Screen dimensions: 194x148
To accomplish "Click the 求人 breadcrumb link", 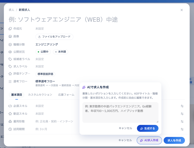I will click(x=11, y=10).
